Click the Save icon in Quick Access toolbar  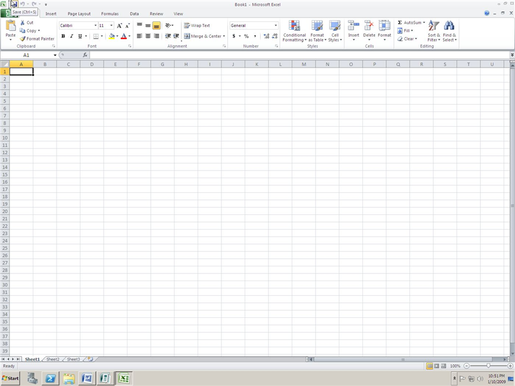point(14,4)
